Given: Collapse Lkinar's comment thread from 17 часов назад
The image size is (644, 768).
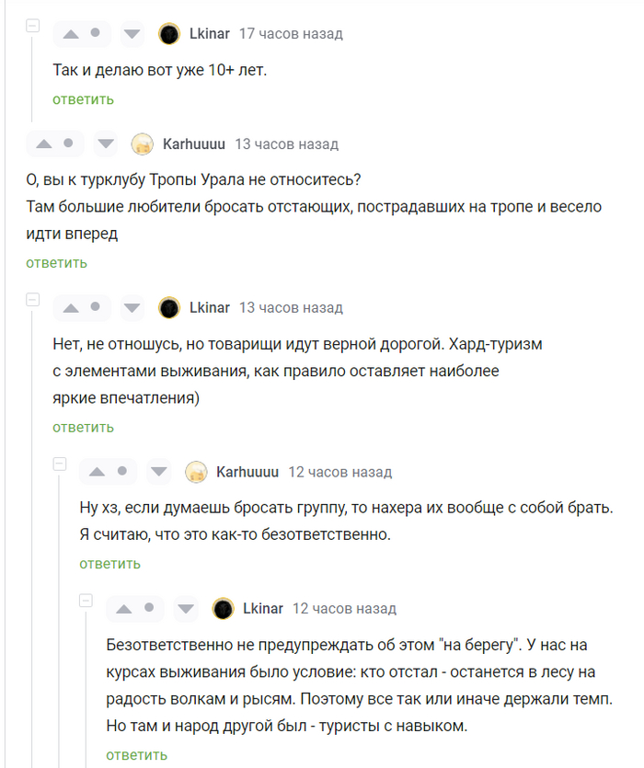Looking at the screenshot, I should (x=33, y=26).
